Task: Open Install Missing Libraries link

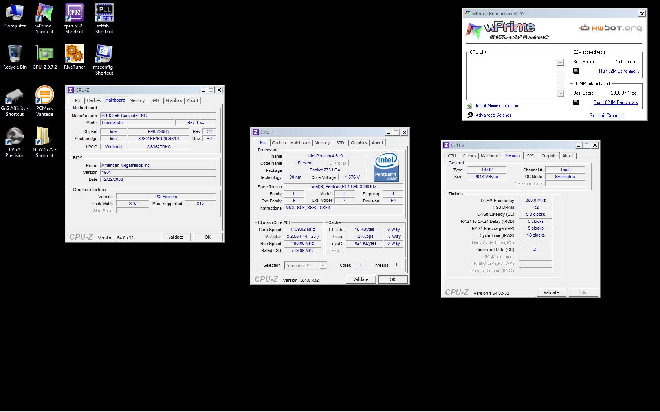Action: (x=497, y=106)
